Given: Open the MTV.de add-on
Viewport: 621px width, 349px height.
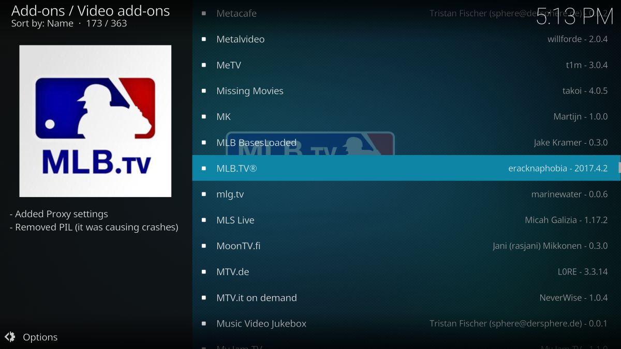Looking at the screenshot, I should point(406,271).
